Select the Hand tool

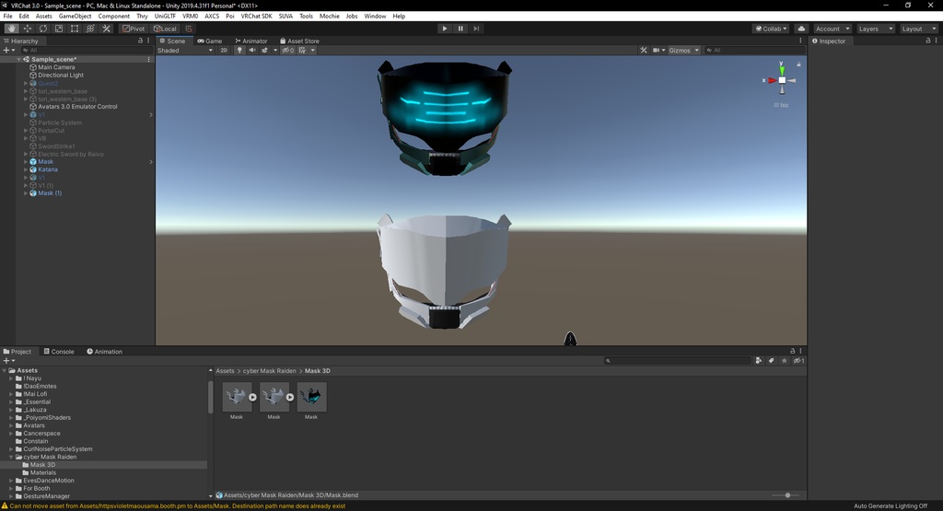coord(11,29)
